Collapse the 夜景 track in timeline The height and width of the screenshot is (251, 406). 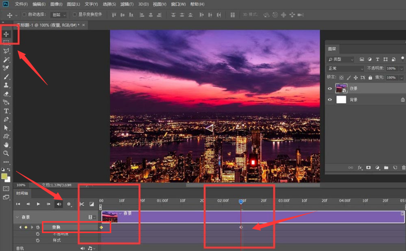(x=17, y=217)
